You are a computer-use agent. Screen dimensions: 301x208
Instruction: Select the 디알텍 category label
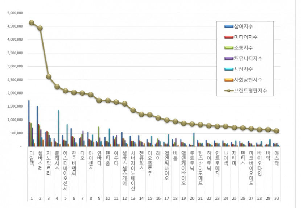point(32,158)
